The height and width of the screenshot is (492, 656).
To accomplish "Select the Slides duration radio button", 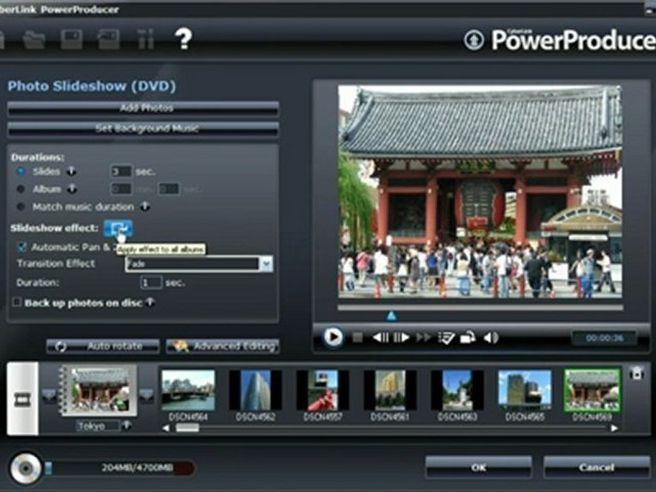I will (x=20, y=172).
